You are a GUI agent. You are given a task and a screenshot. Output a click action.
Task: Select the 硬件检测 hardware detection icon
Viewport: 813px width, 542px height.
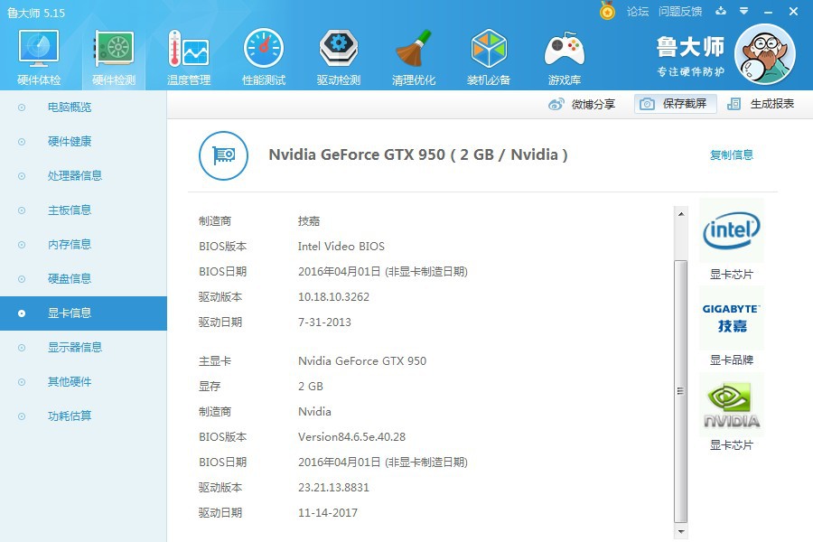coord(114,48)
